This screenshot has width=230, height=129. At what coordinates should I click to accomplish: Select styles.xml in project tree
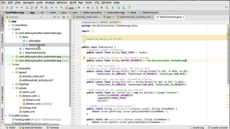(28, 111)
